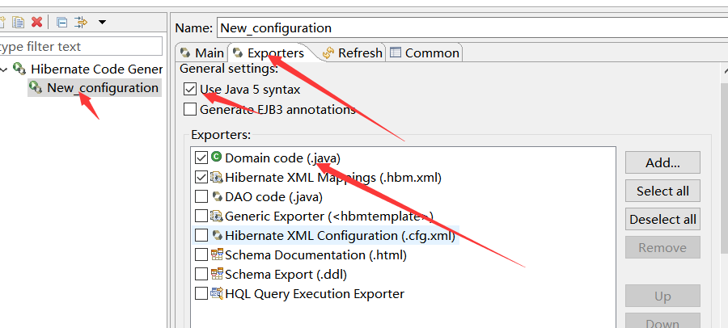
Task: Click the Select all button
Action: click(x=662, y=191)
